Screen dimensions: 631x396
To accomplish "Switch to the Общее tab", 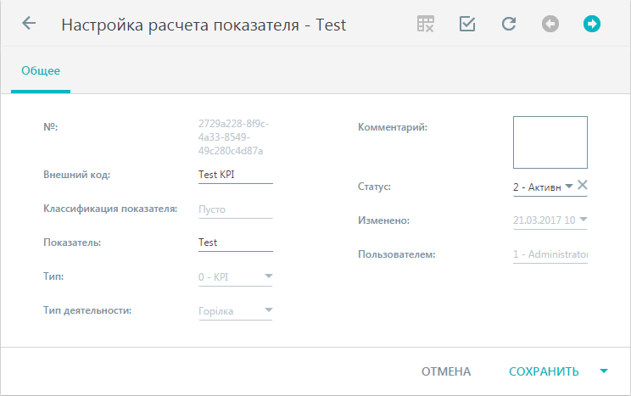I will (x=41, y=71).
